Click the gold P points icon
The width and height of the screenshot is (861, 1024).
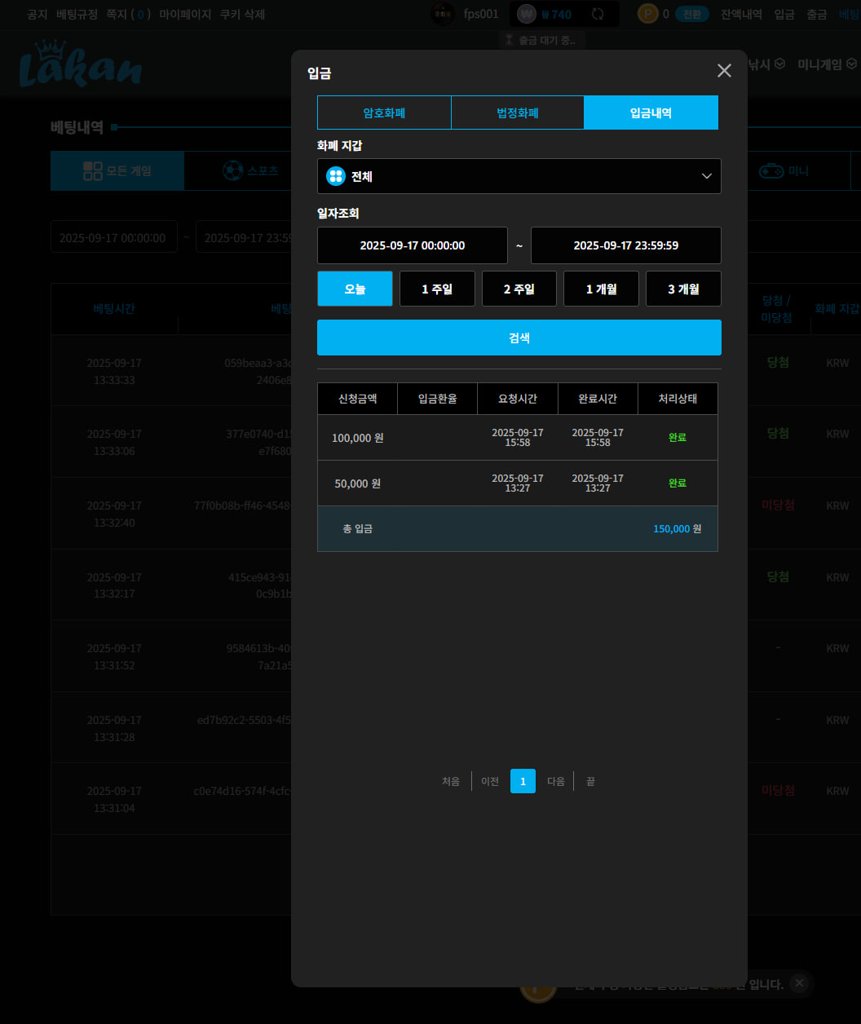[x=647, y=14]
